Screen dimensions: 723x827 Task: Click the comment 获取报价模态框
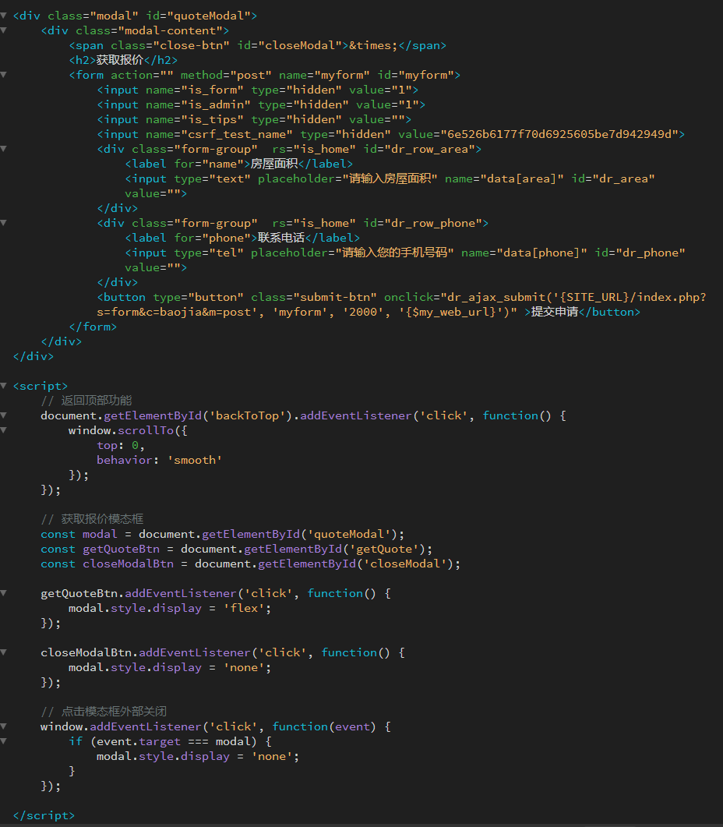(92, 520)
